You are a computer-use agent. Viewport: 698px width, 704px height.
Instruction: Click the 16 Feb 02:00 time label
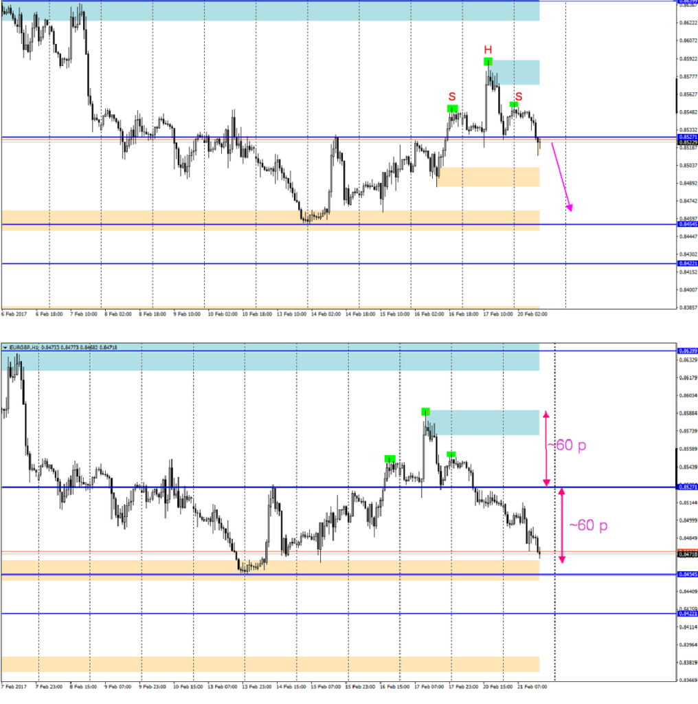tap(429, 313)
